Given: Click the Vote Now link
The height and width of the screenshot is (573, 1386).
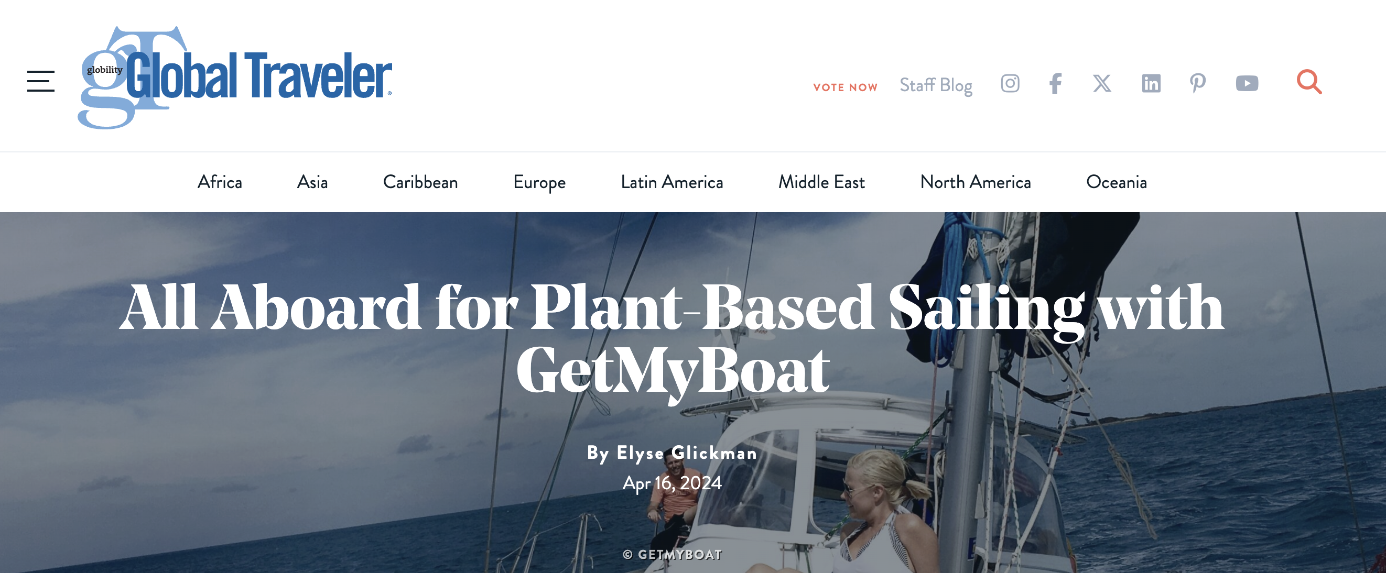Looking at the screenshot, I should pyautogui.click(x=845, y=87).
